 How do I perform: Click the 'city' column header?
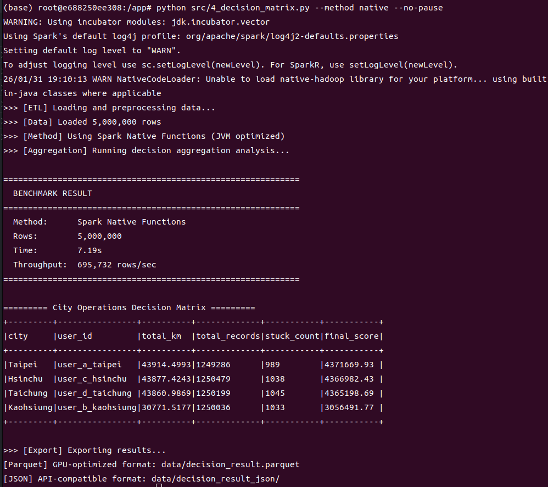[18, 336]
